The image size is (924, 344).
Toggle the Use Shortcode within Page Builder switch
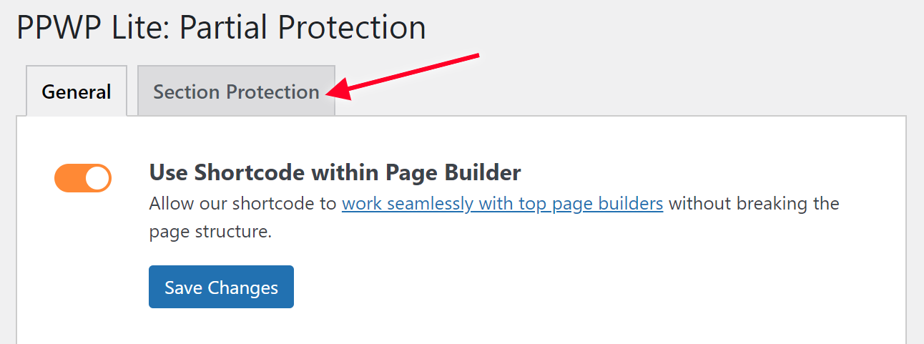click(83, 178)
